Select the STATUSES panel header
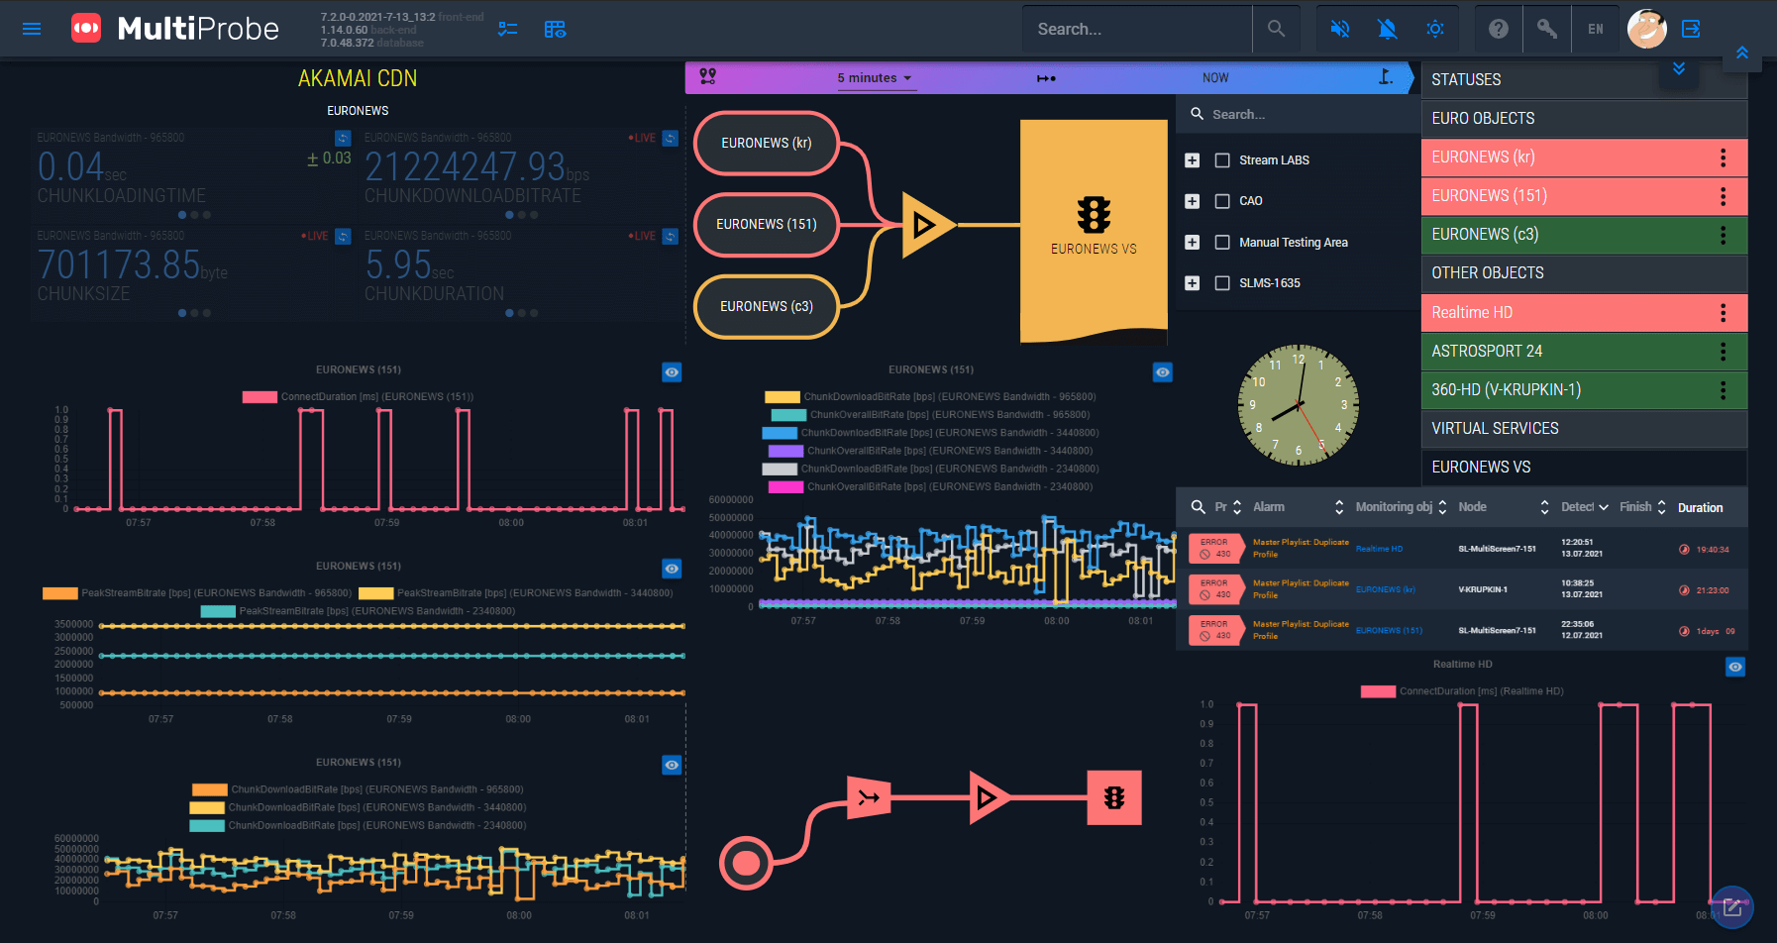Viewport: 1777px width, 943px height. coord(1584,80)
